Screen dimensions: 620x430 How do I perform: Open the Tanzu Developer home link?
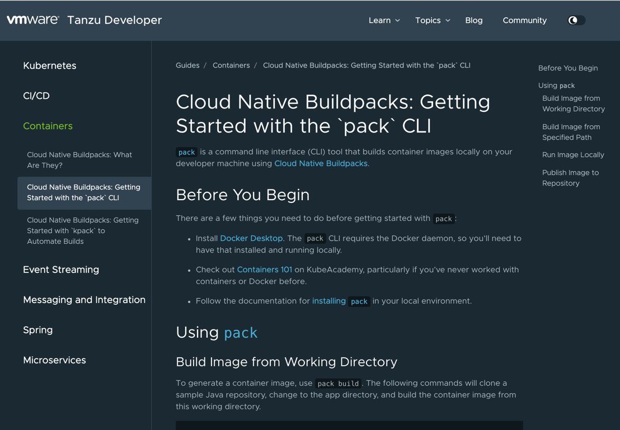tap(114, 20)
